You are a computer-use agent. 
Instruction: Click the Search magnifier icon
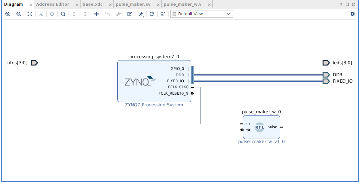pos(63,14)
